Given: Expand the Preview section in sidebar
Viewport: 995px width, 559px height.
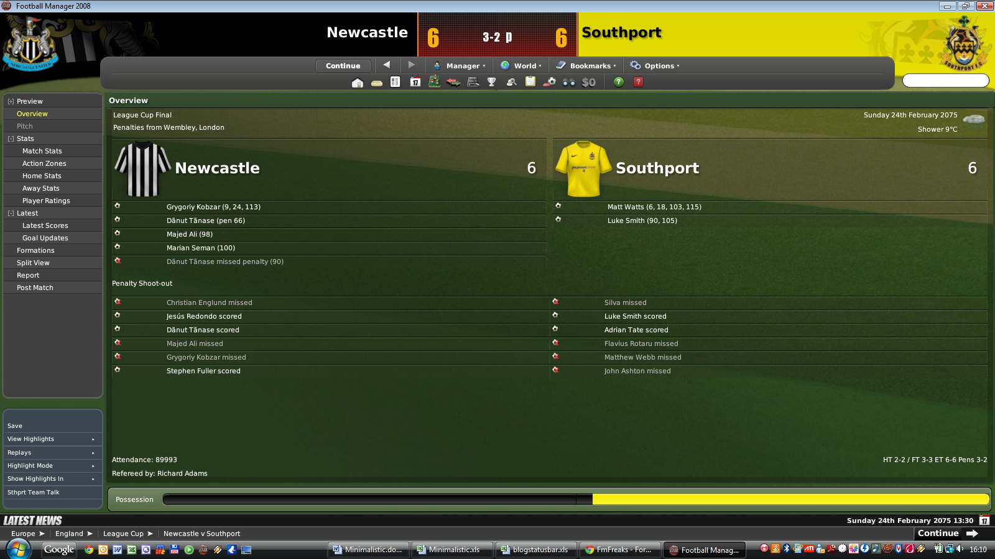Looking at the screenshot, I should (x=11, y=102).
